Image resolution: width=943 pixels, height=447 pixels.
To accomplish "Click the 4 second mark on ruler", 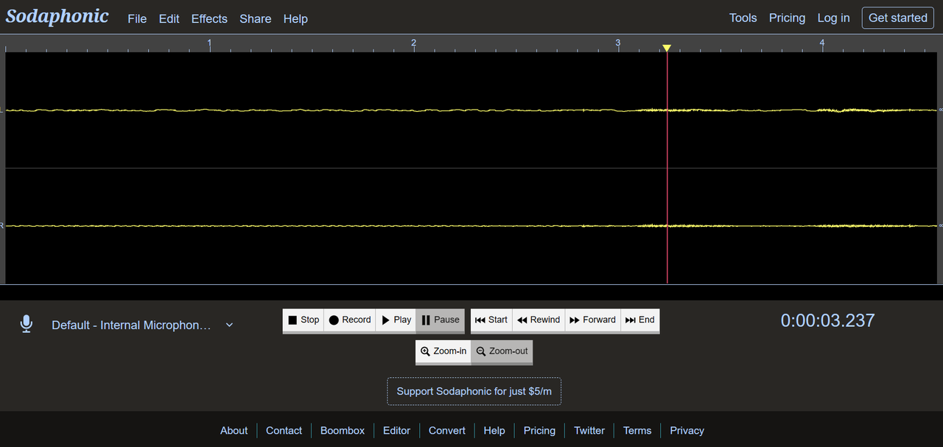I will [x=822, y=44].
